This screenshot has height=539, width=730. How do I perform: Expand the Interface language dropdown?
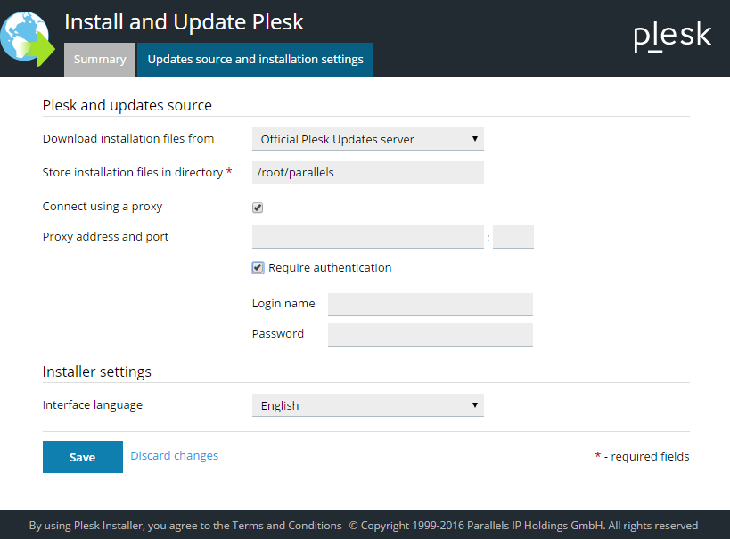click(367, 405)
